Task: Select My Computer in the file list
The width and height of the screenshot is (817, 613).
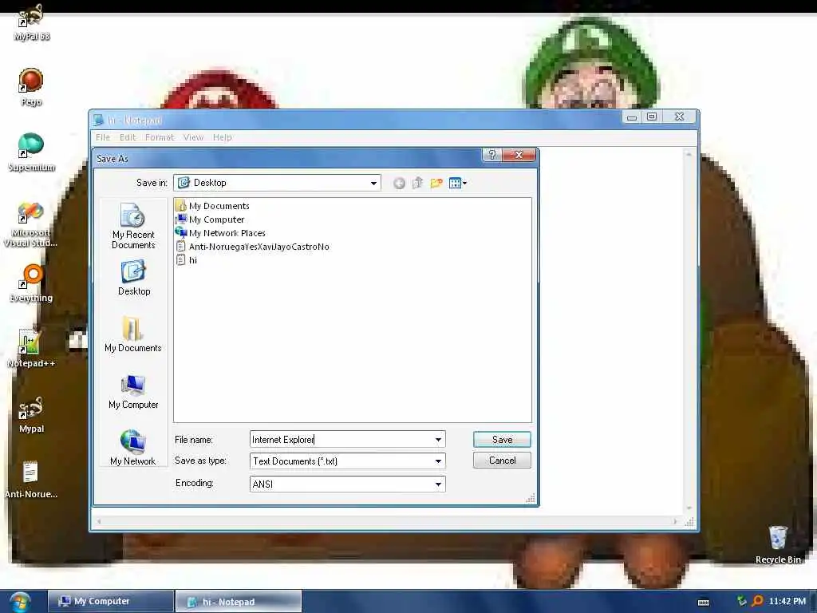Action: pyautogui.click(x=210, y=219)
